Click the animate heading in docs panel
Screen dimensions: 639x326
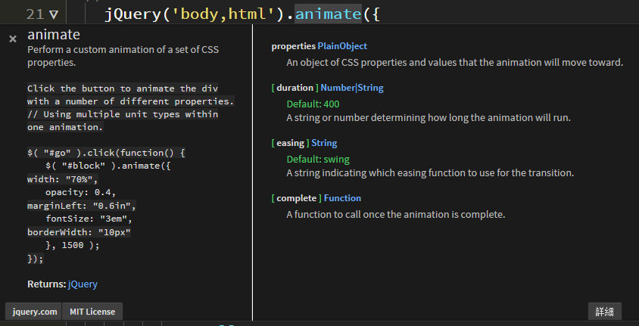click(x=54, y=35)
